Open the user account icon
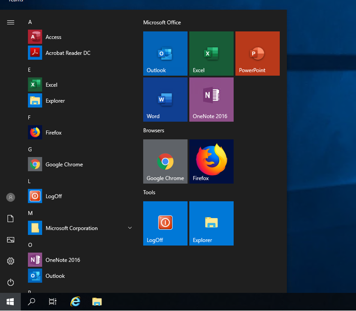Viewport: 356px width, 311px height. tap(10, 197)
